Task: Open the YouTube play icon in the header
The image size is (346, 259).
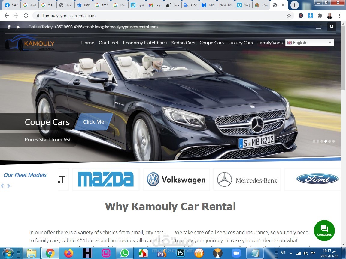Action: pos(18,27)
